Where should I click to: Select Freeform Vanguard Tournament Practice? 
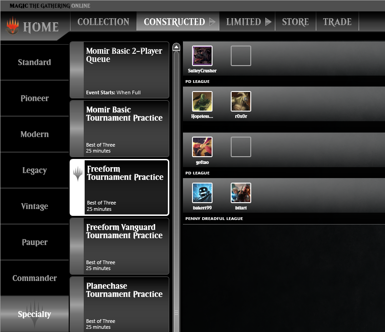tap(119, 246)
